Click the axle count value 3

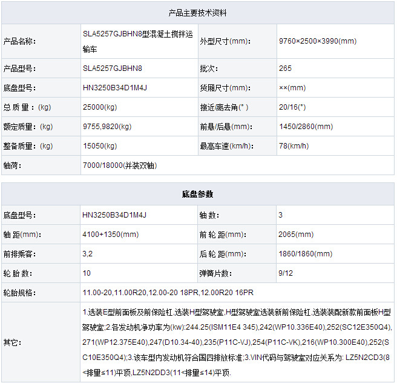point(281,215)
